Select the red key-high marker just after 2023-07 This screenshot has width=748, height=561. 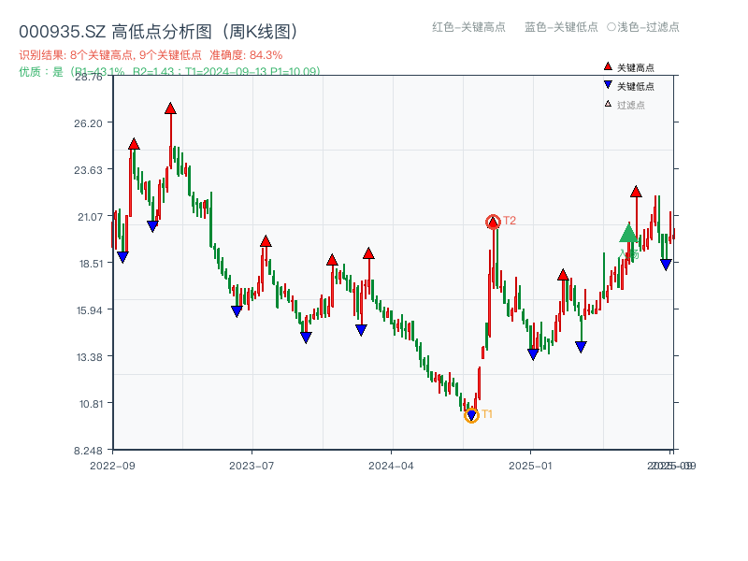point(266,241)
